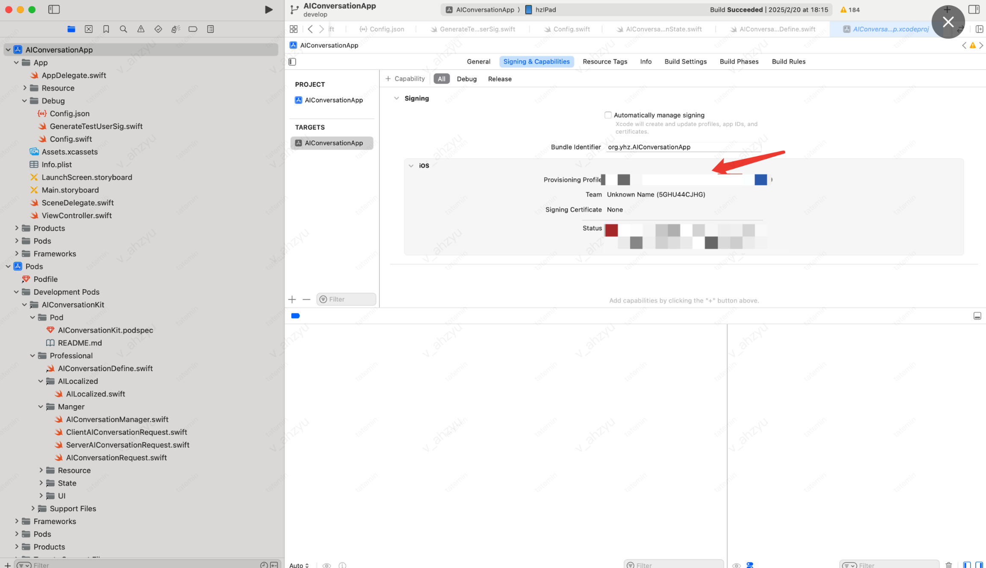Clear the console with trash icon
986x568 pixels.
948,565
